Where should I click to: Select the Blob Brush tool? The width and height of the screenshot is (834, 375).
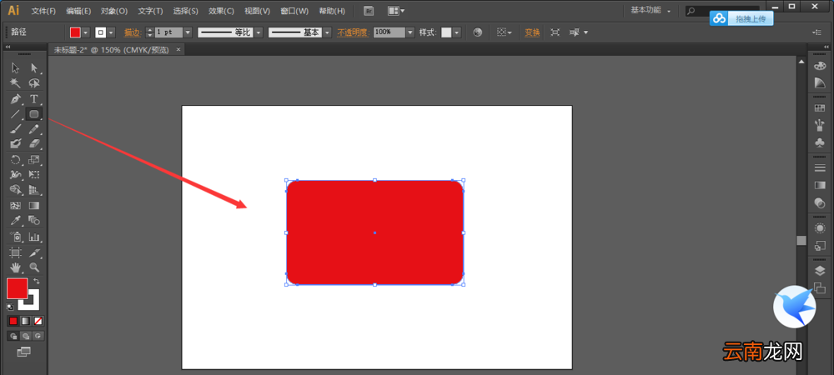(x=15, y=143)
